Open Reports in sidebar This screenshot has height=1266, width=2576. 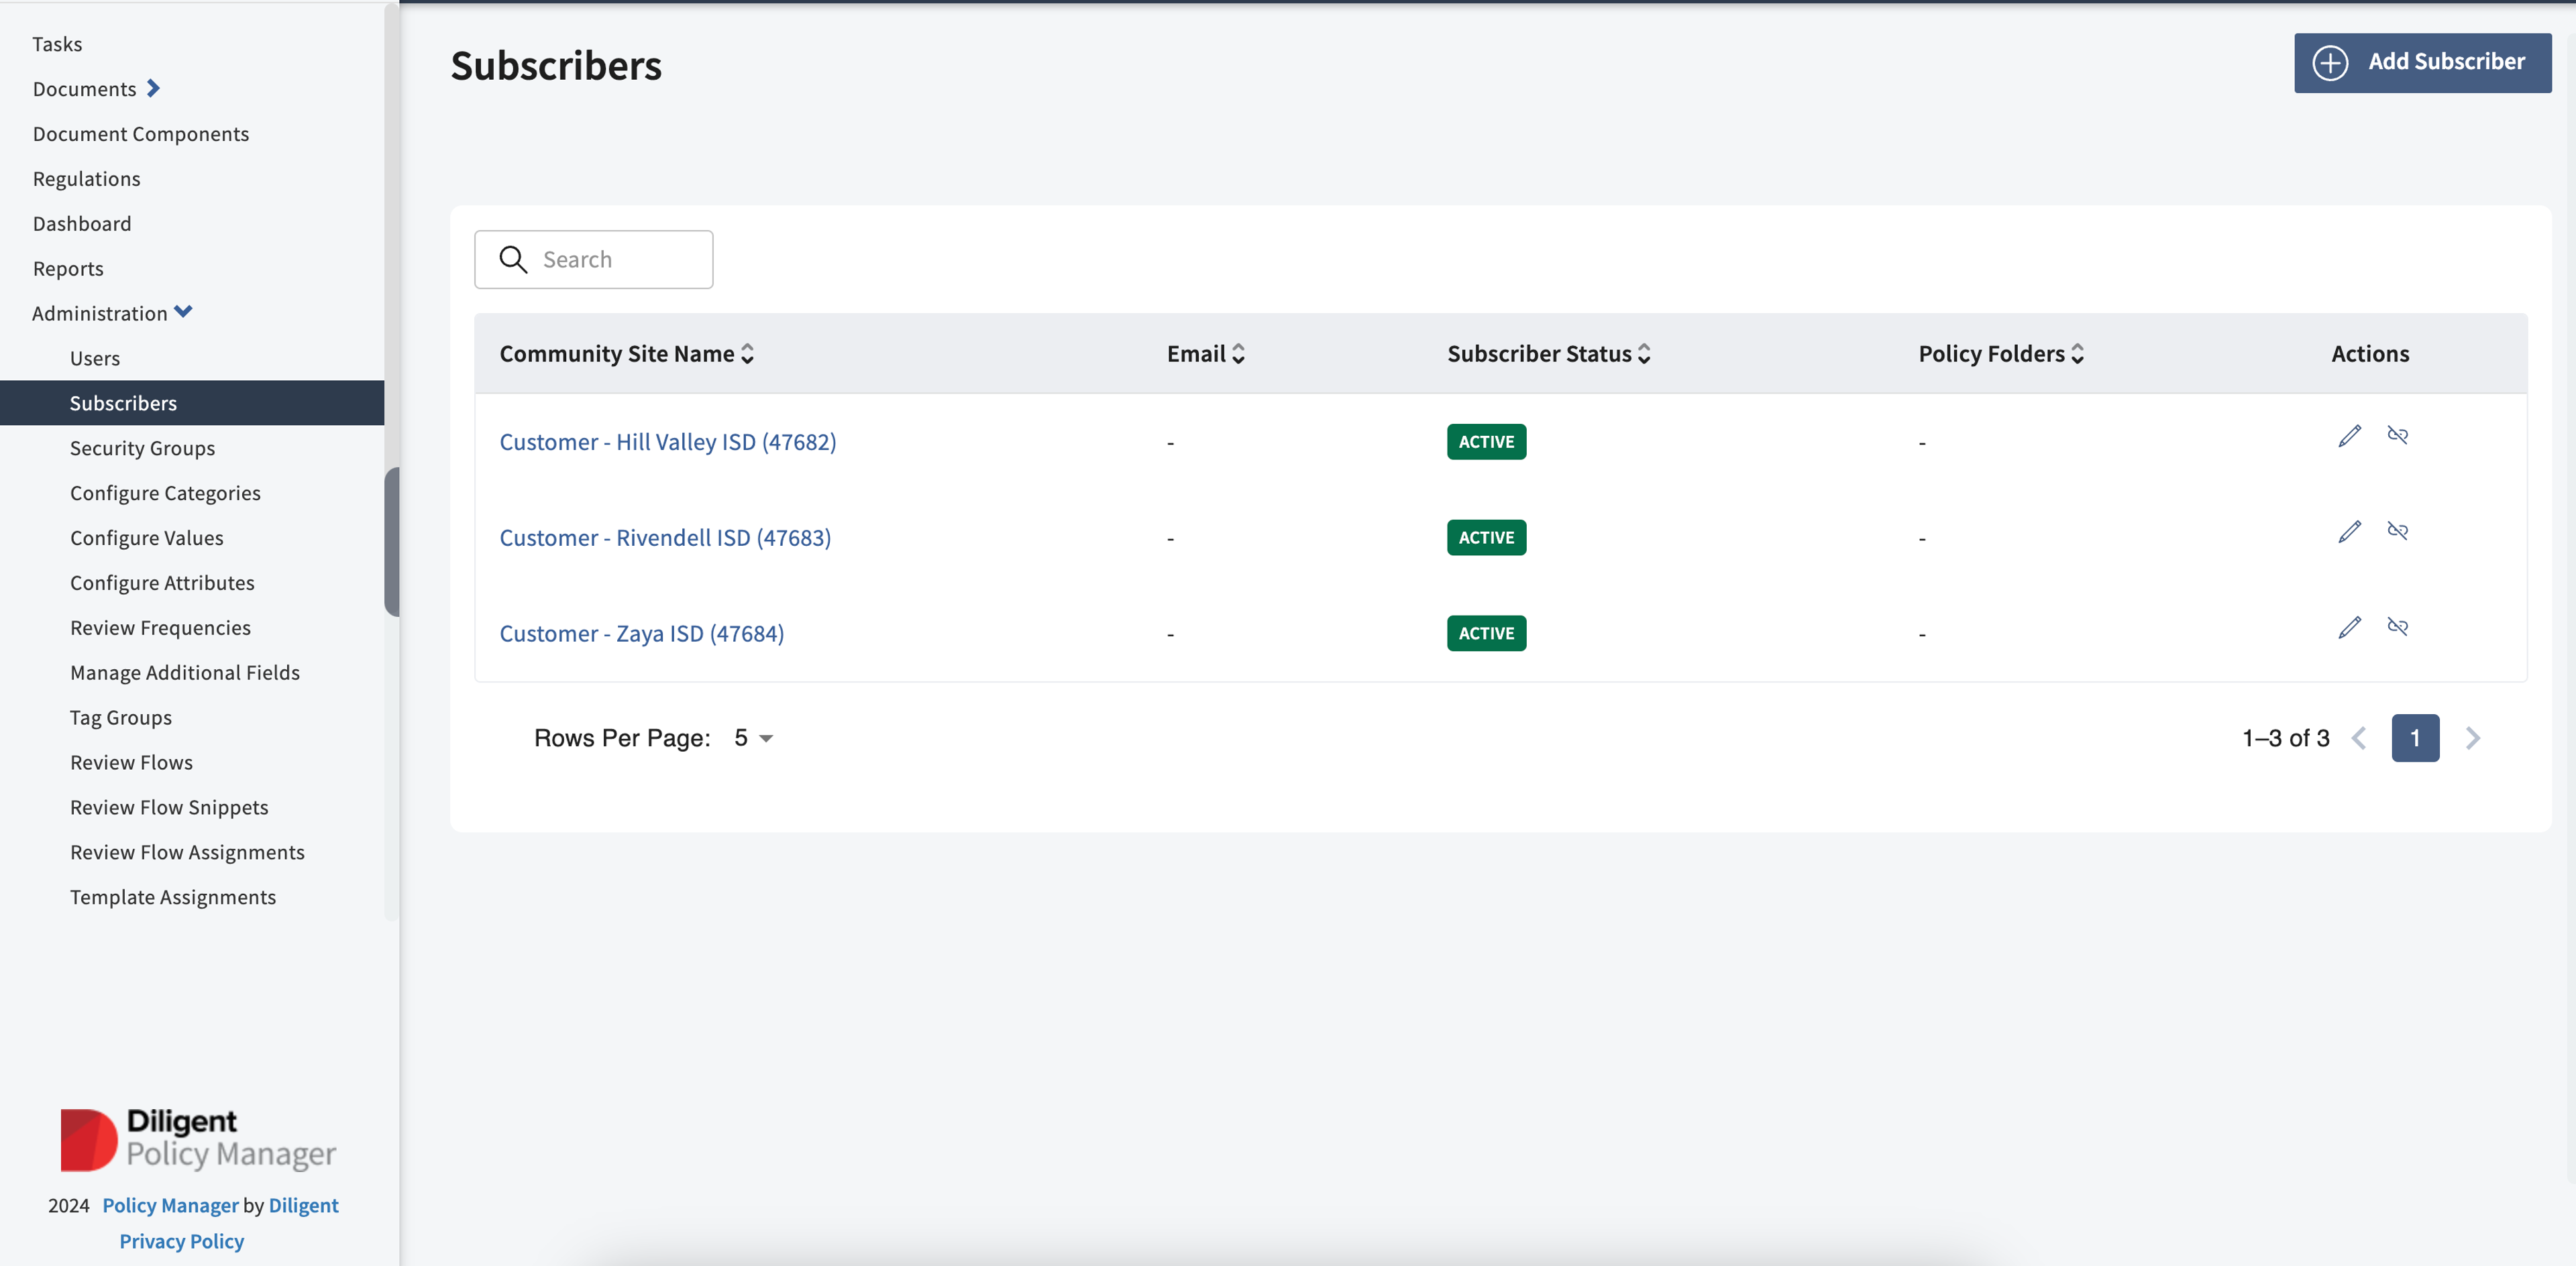click(x=68, y=269)
